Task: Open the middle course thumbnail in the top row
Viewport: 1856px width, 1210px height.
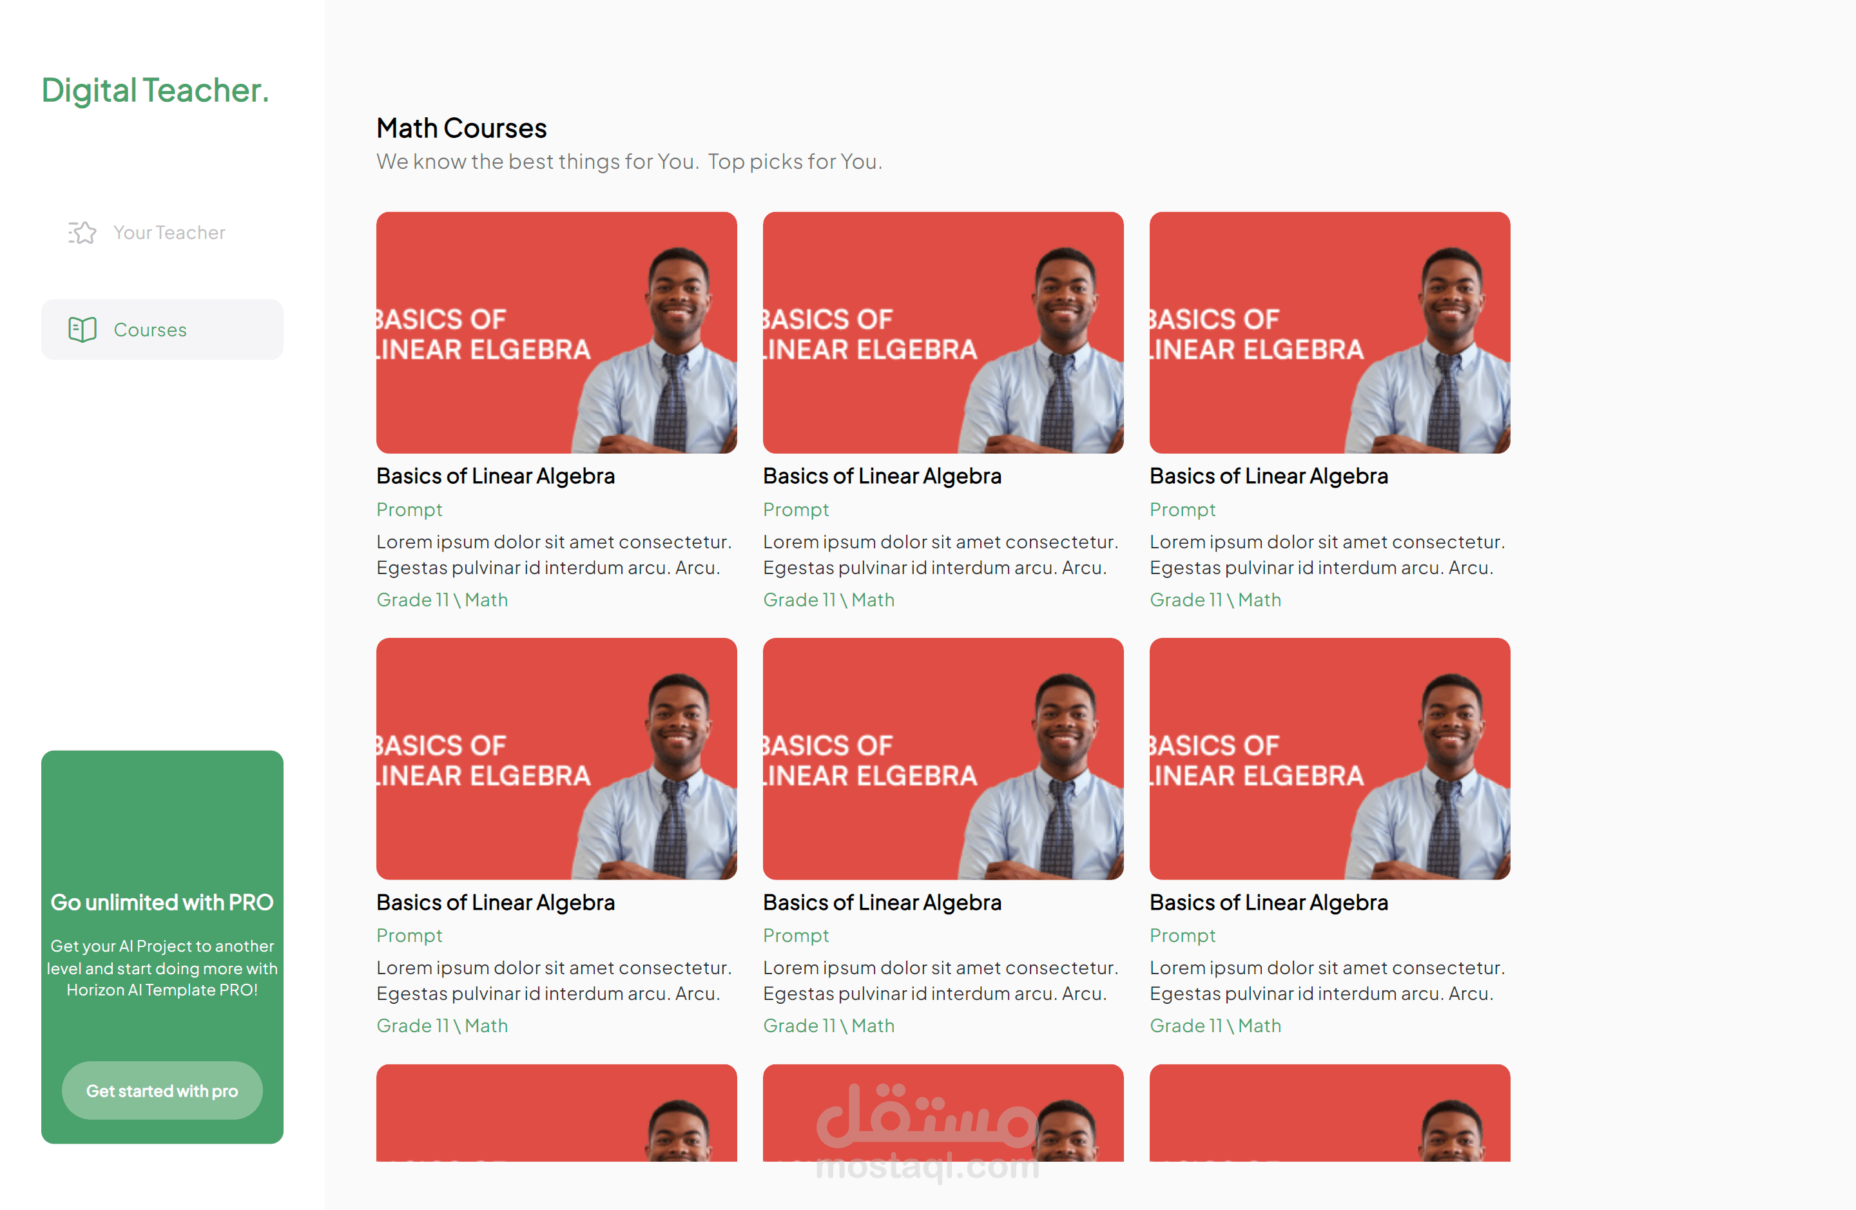Action: 943,333
